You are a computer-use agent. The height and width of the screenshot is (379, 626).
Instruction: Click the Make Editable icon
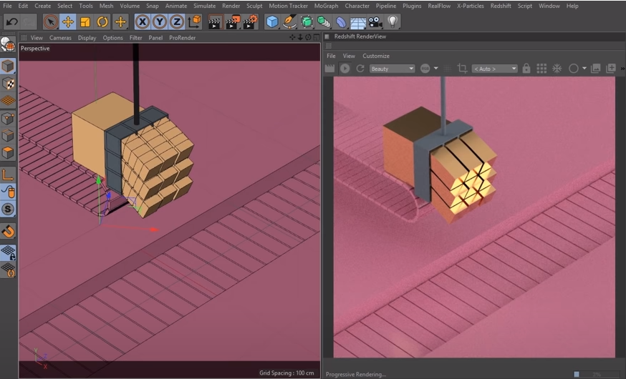8,44
